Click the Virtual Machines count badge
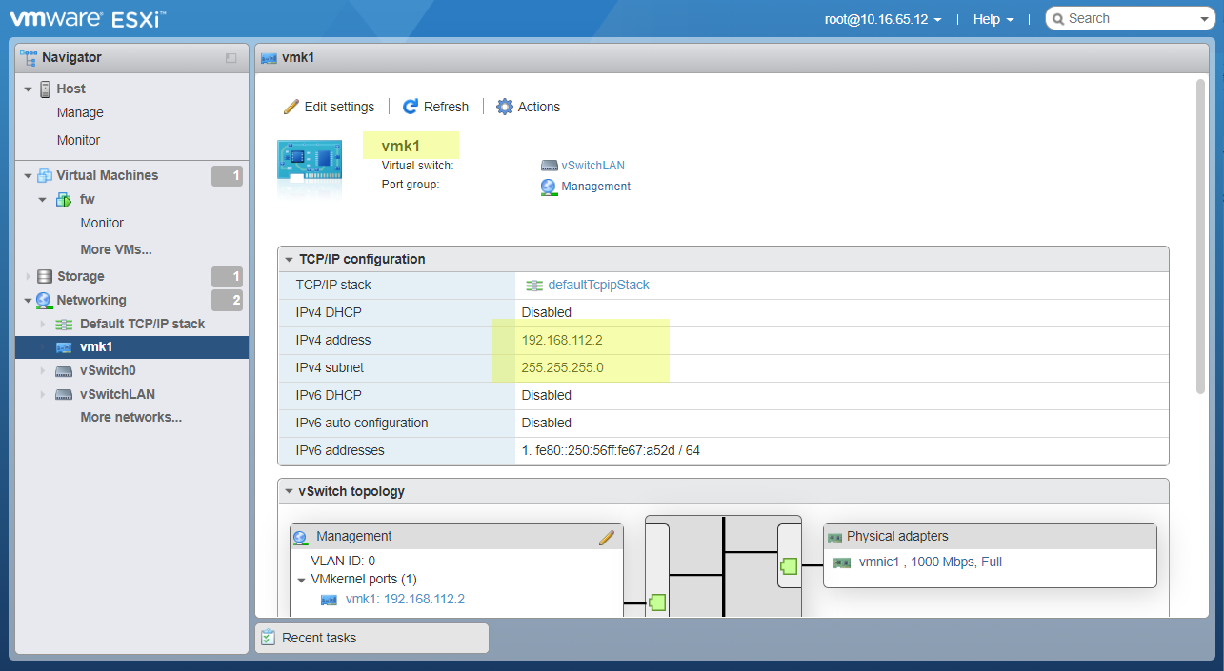The height and width of the screenshot is (671, 1224). (x=227, y=175)
